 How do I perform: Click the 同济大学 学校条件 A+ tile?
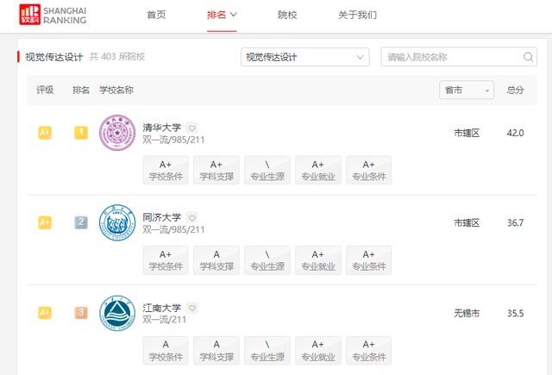pos(166,260)
